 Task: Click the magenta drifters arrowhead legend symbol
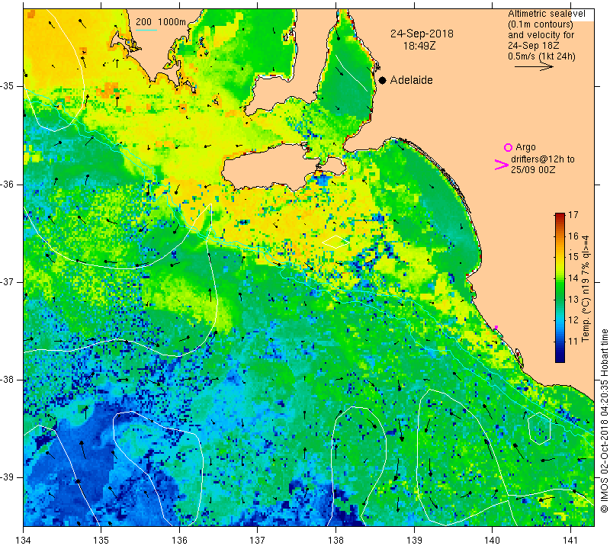[502, 165]
